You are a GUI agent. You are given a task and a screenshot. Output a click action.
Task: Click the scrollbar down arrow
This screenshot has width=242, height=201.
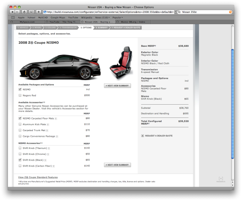233,185
